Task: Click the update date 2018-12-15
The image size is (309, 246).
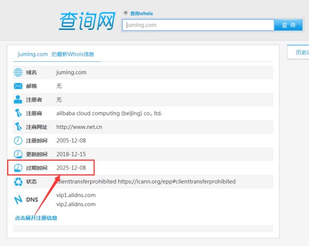Action: tap(71, 154)
